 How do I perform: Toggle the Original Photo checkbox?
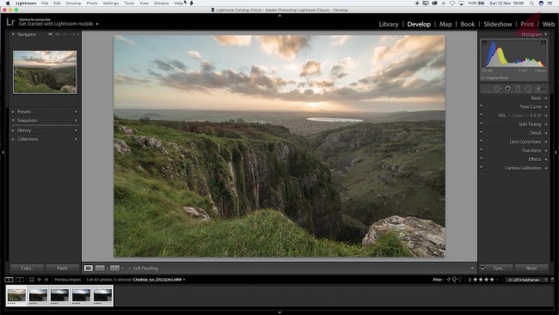(484, 77)
